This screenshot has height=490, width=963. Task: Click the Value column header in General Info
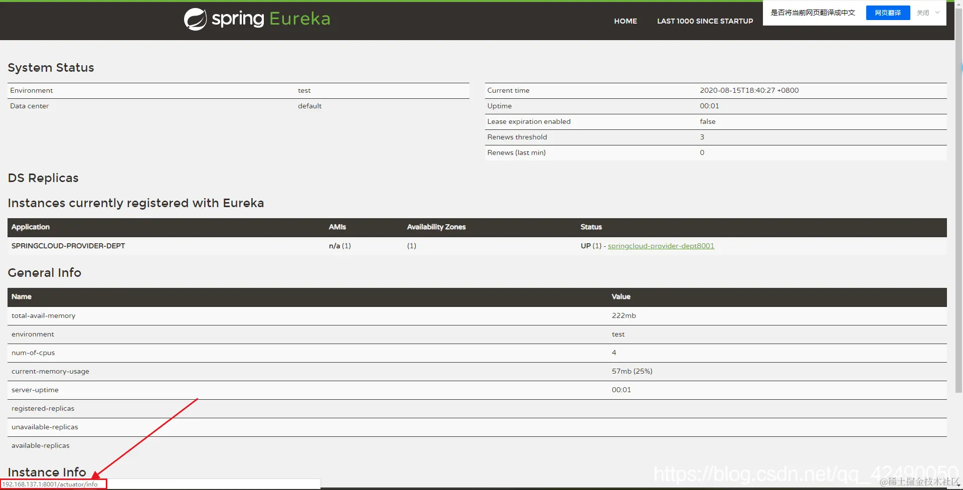[x=620, y=296]
